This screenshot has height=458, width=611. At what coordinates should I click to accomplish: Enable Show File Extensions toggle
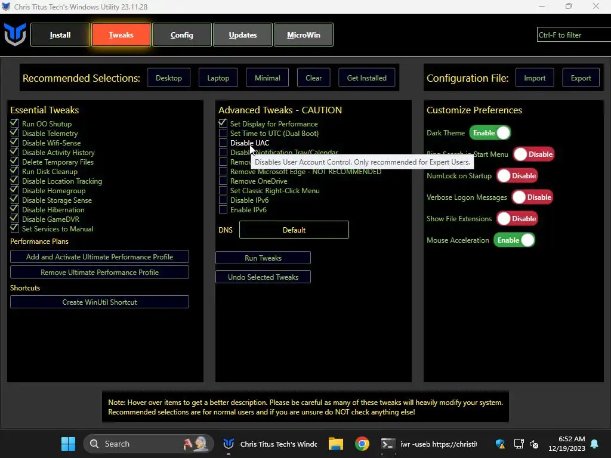coord(517,218)
